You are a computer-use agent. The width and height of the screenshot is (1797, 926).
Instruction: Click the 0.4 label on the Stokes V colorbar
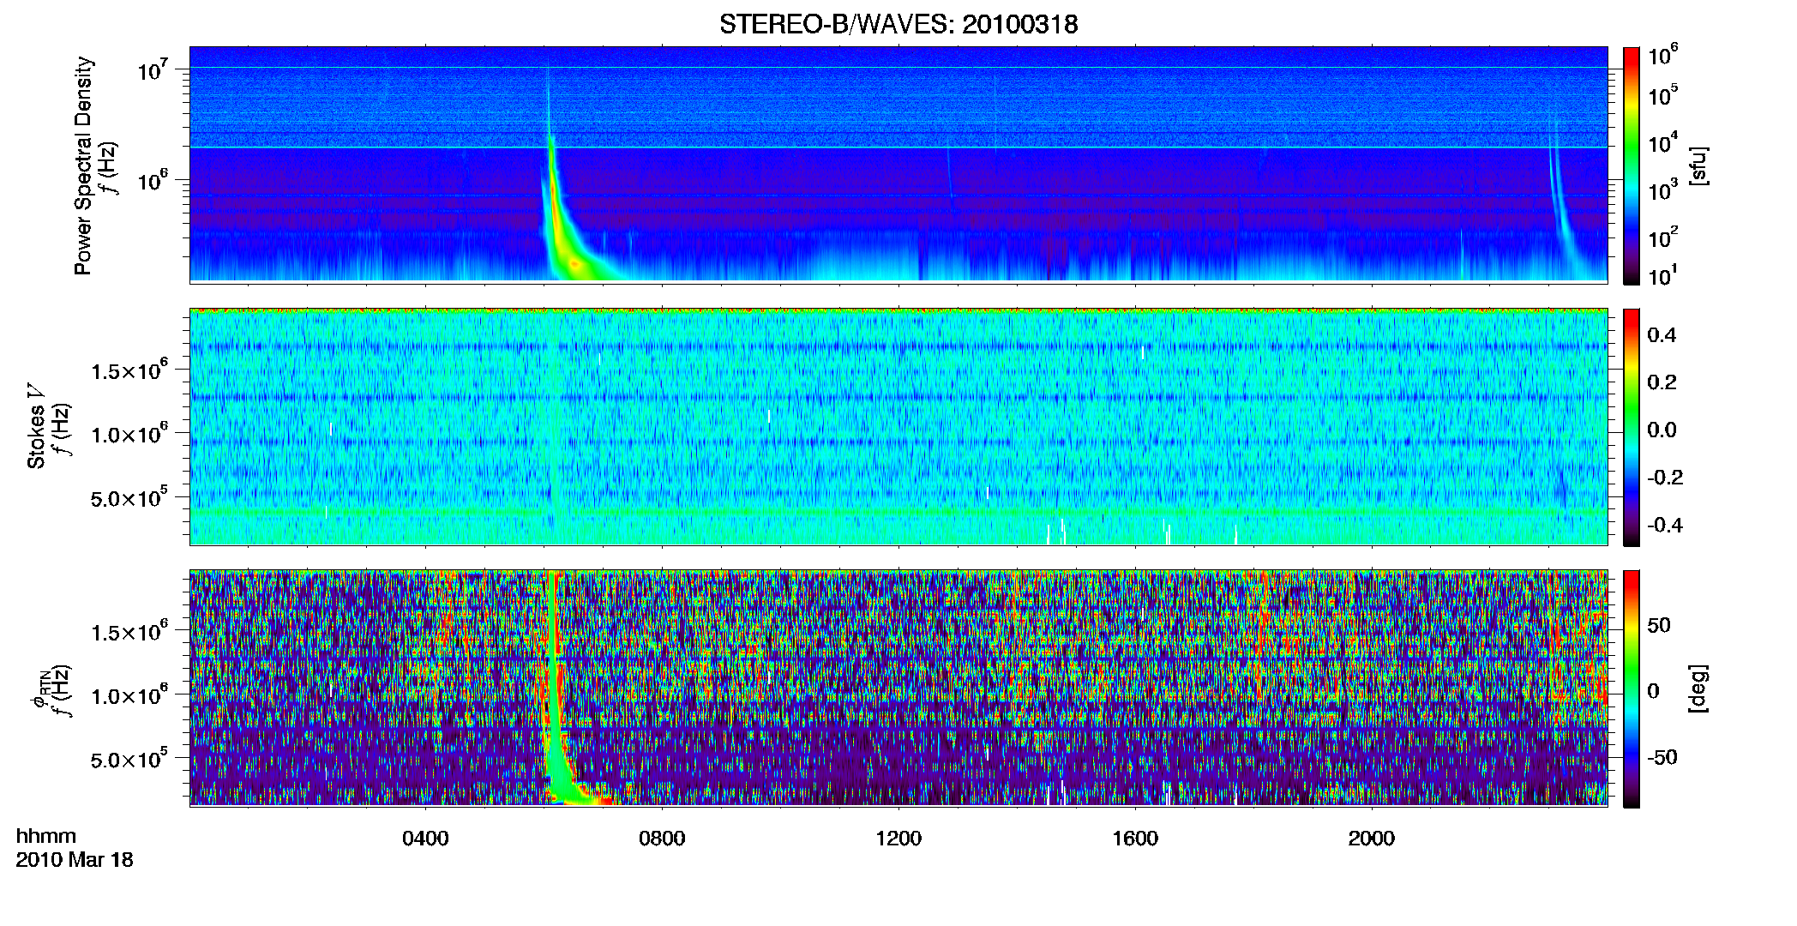pyautogui.click(x=1662, y=335)
